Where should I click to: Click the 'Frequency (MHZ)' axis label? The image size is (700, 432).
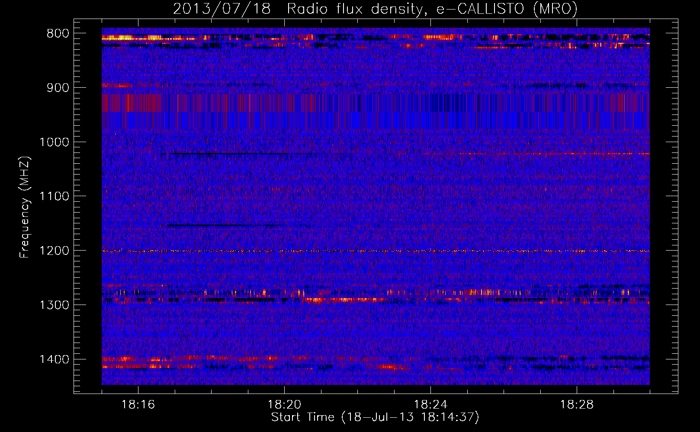(25, 207)
